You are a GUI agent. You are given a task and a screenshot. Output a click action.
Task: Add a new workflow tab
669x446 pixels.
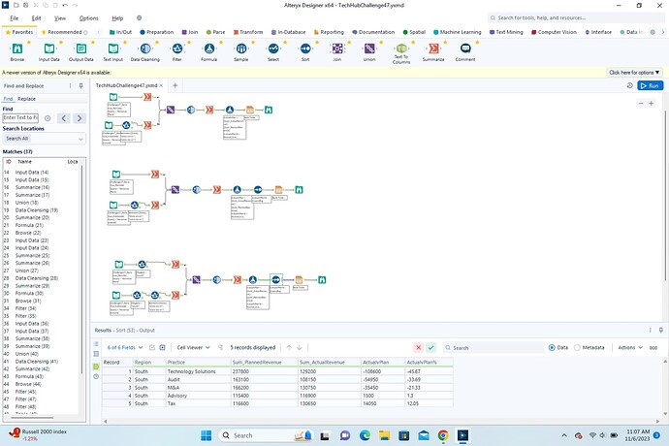click(x=175, y=85)
